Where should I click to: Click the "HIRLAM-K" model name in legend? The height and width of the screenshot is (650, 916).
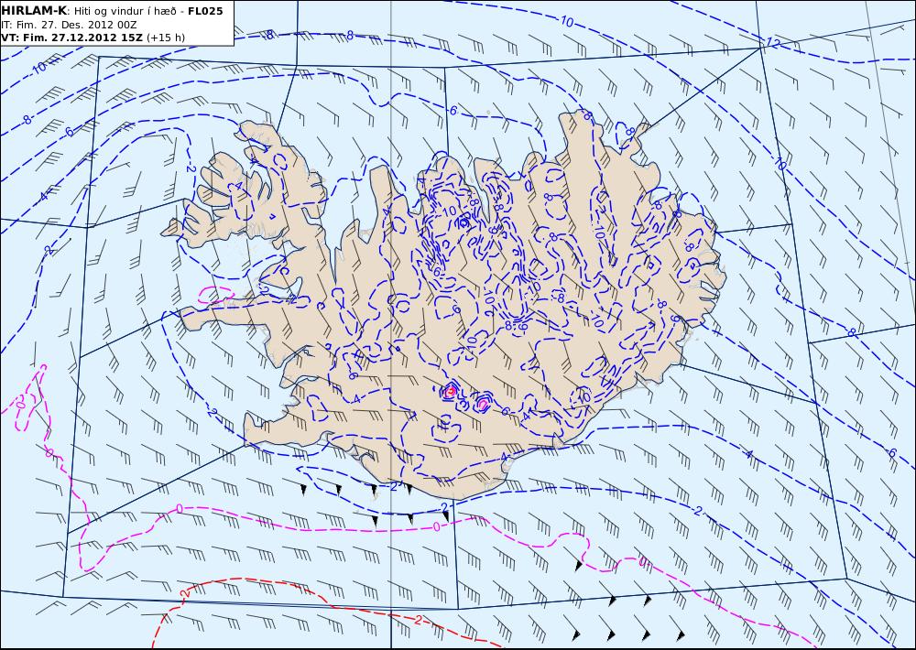coord(34,10)
